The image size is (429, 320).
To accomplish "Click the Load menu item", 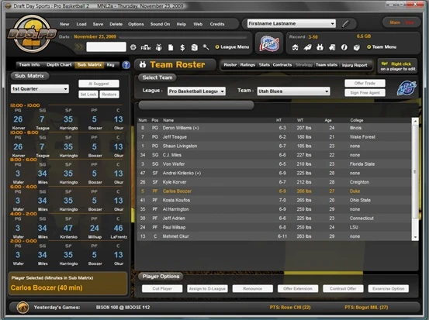I will pos(81,24).
